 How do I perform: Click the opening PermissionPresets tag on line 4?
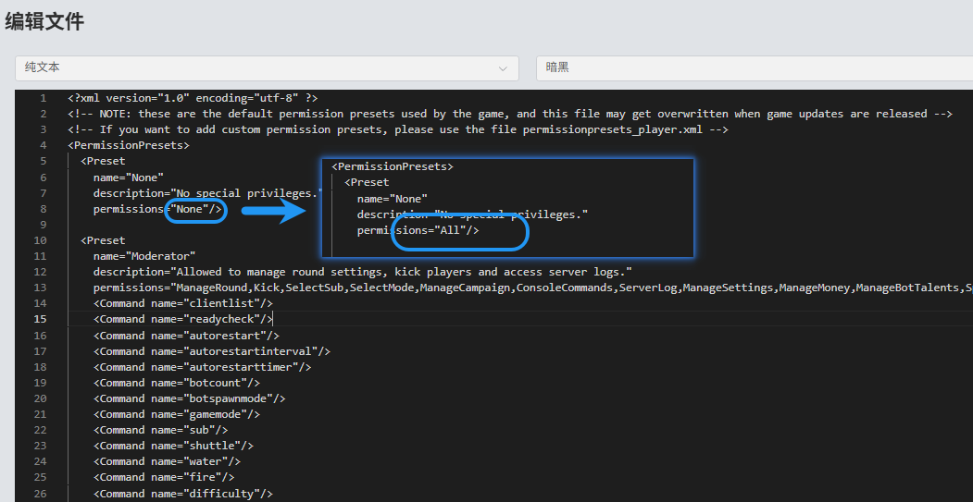click(129, 145)
